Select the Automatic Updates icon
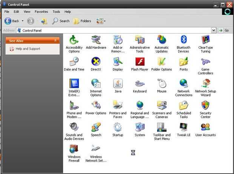234x174 pixels. coord(162,40)
